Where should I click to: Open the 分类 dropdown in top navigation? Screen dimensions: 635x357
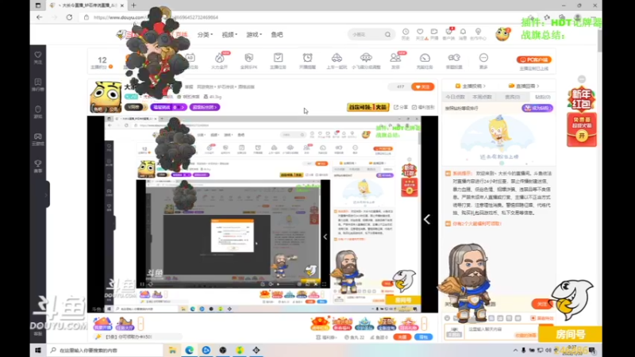click(205, 35)
